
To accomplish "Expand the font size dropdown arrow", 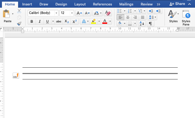I will click(72, 13).
